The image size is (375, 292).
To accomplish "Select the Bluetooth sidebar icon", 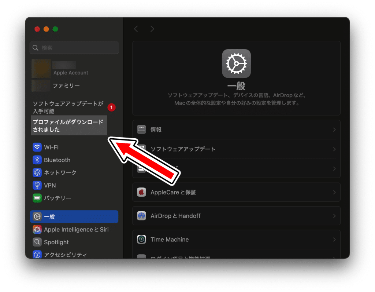I will [37, 160].
